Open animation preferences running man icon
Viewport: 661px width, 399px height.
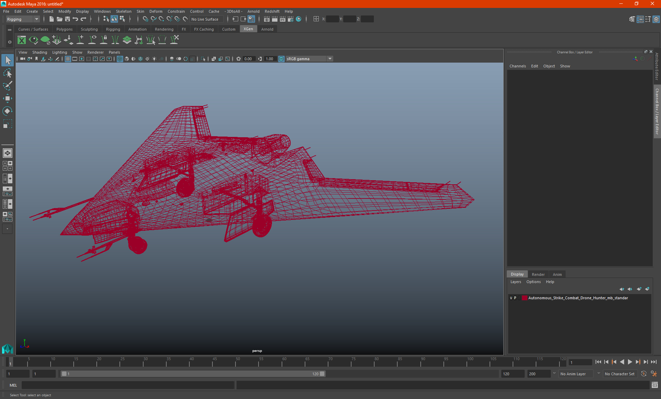[654, 374]
